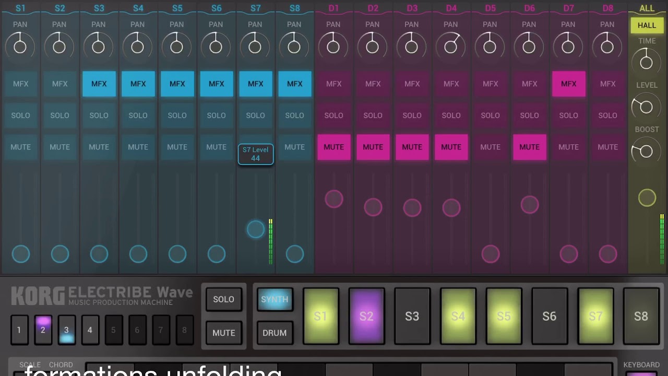Mute the S2 channel
668x376 pixels.
tap(59, 147)
